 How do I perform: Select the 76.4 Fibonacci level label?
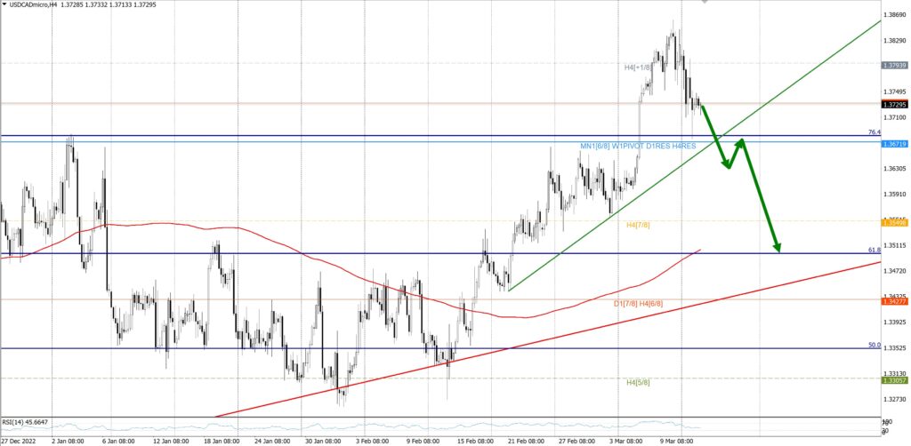click(x=874, y=132)
